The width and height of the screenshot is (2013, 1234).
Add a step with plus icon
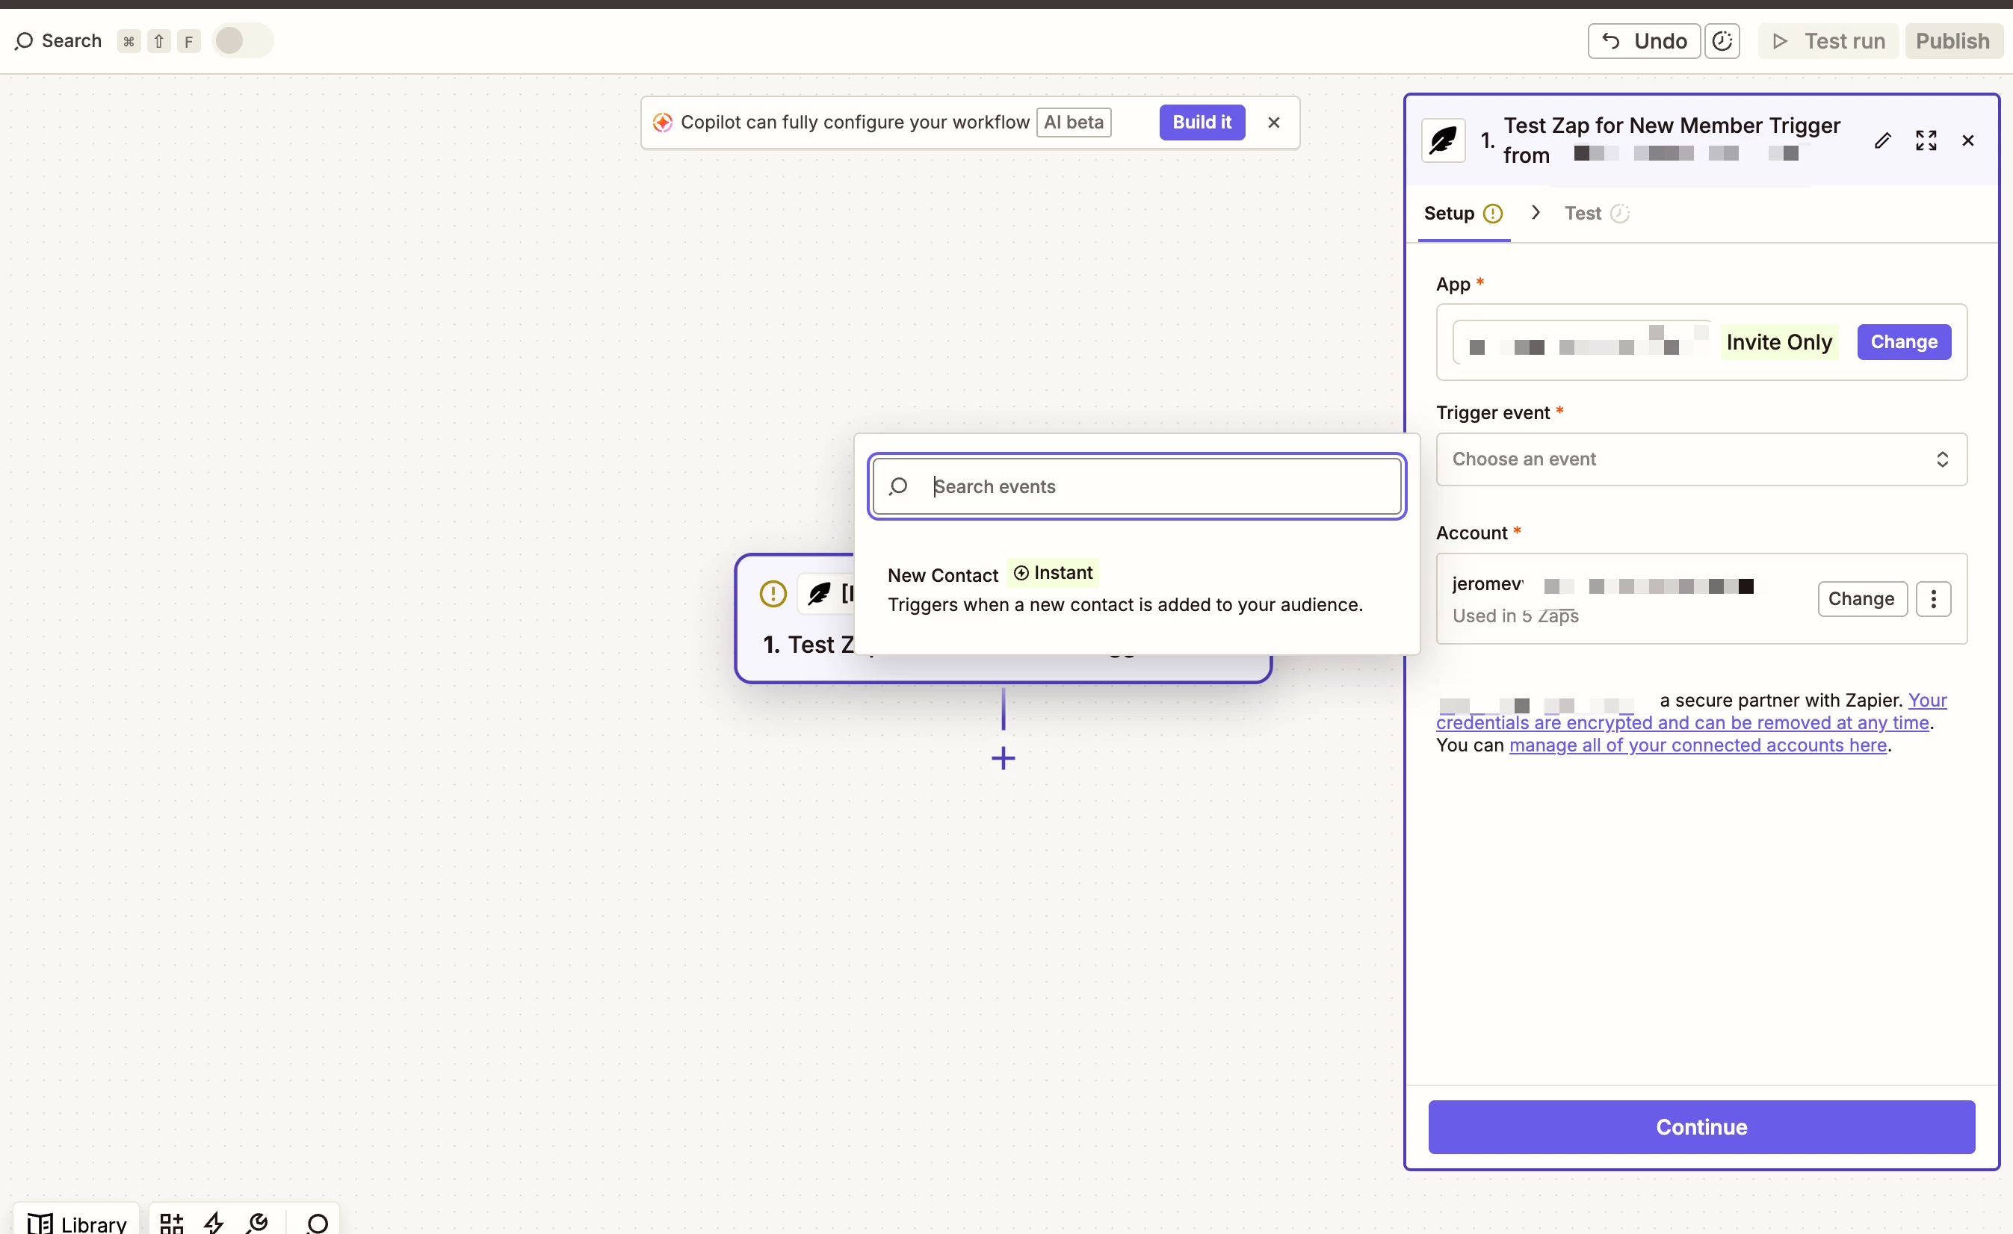(x=1003, y=759)
